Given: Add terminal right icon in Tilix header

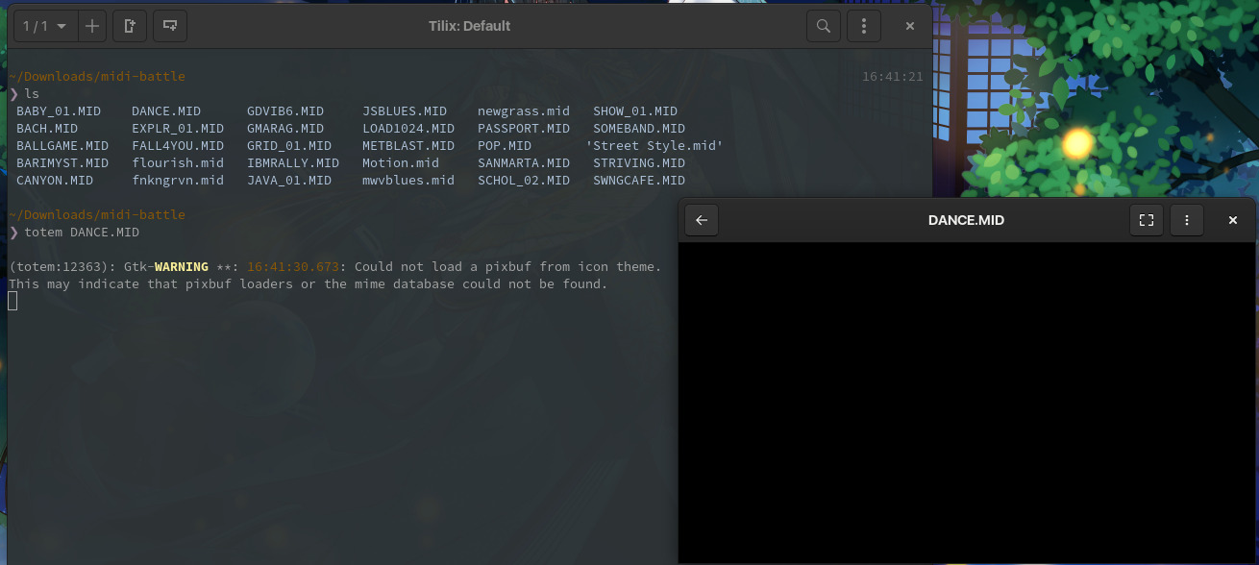Looking at the screenshot, I should click(x=130, y=26).
